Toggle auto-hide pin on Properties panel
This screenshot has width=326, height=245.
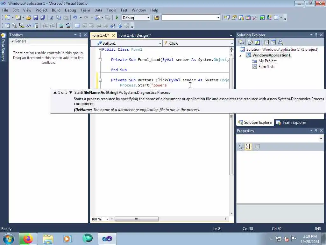pos(316,130)
